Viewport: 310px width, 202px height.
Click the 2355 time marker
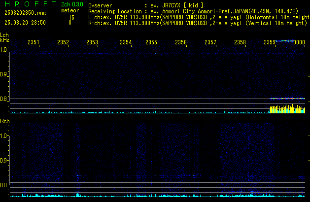coord(151,42)
